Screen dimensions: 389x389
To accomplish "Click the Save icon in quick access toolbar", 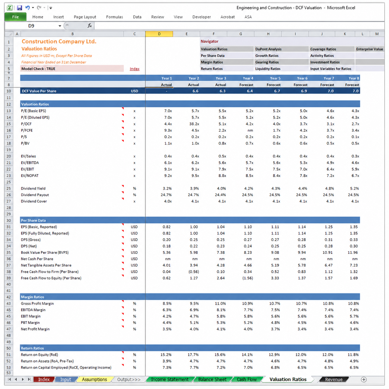I will [x=20, y=8].
